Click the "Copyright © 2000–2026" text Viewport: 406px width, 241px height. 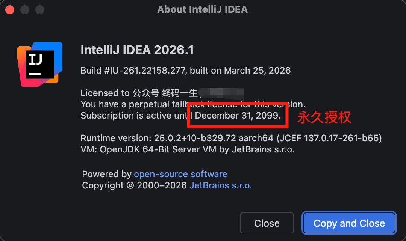tap(134, 185)
